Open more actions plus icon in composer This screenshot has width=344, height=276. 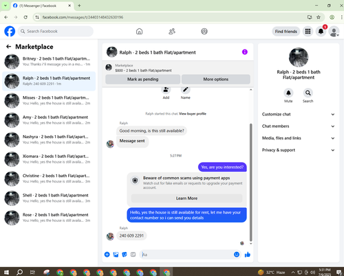point(107,255)
